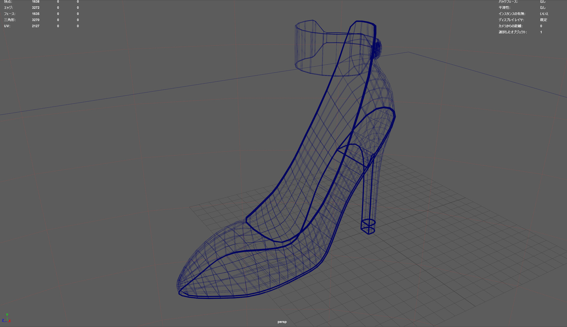Click the 選択したオブジェクト selected objects label
The height and width of the screenshot is (327, 567).
[x=513, y=32]
